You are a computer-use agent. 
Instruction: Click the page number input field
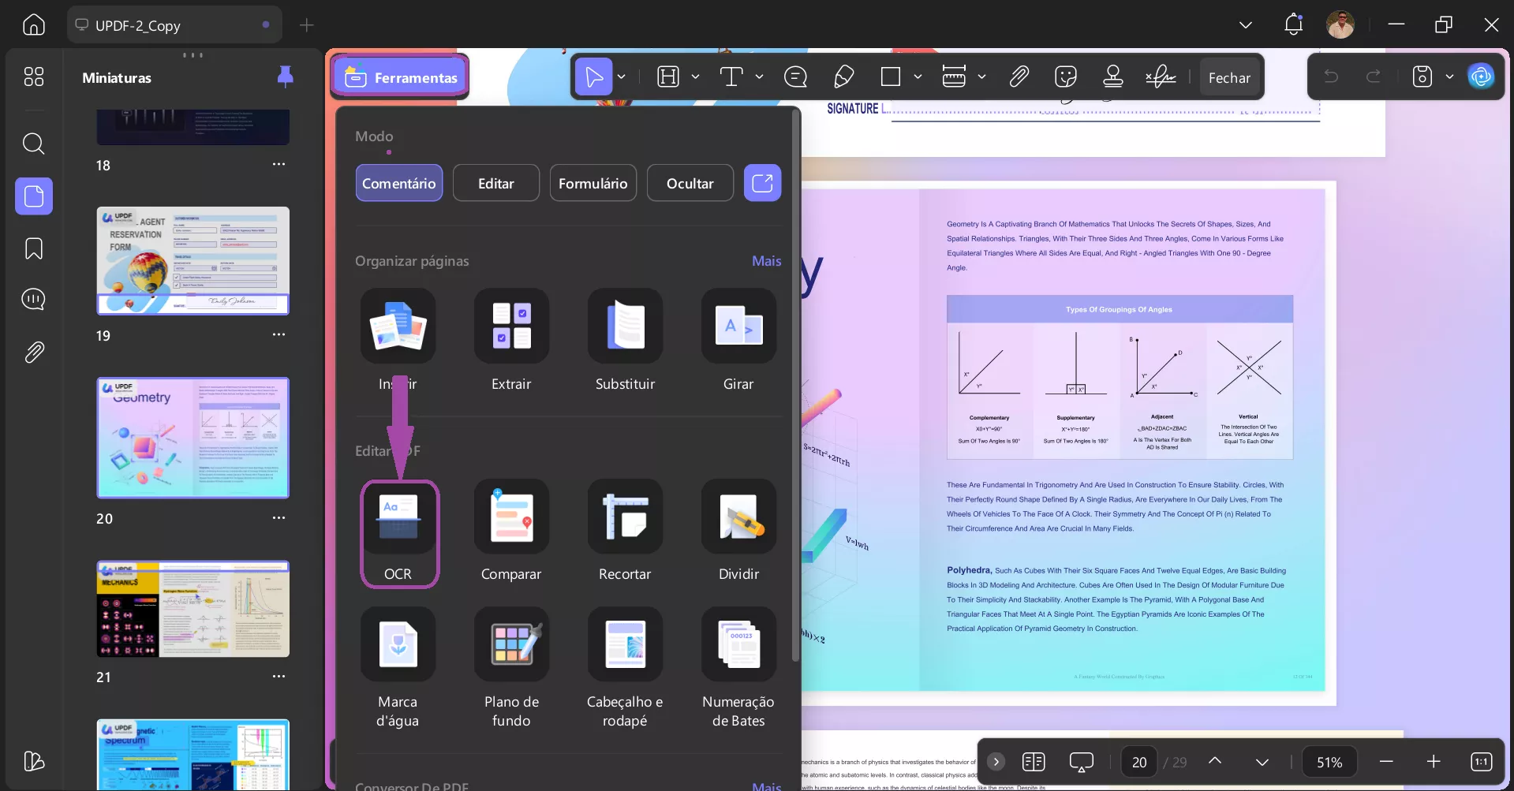pos(1139,762)
